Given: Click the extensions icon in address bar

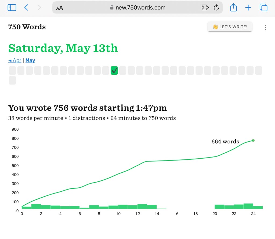Looking at the screenshot, I should 205,8.
